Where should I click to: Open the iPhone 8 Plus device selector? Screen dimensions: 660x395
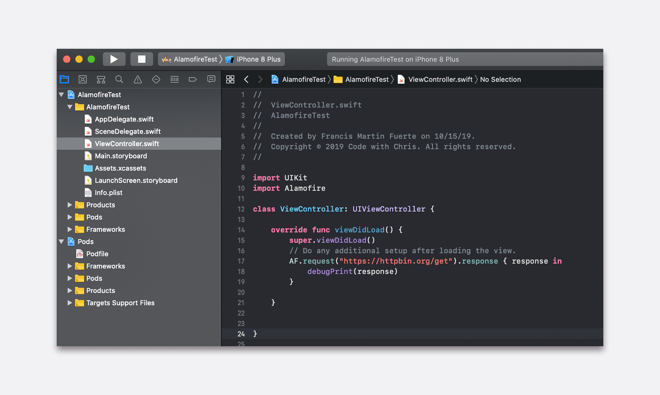(x=258, y=59)
